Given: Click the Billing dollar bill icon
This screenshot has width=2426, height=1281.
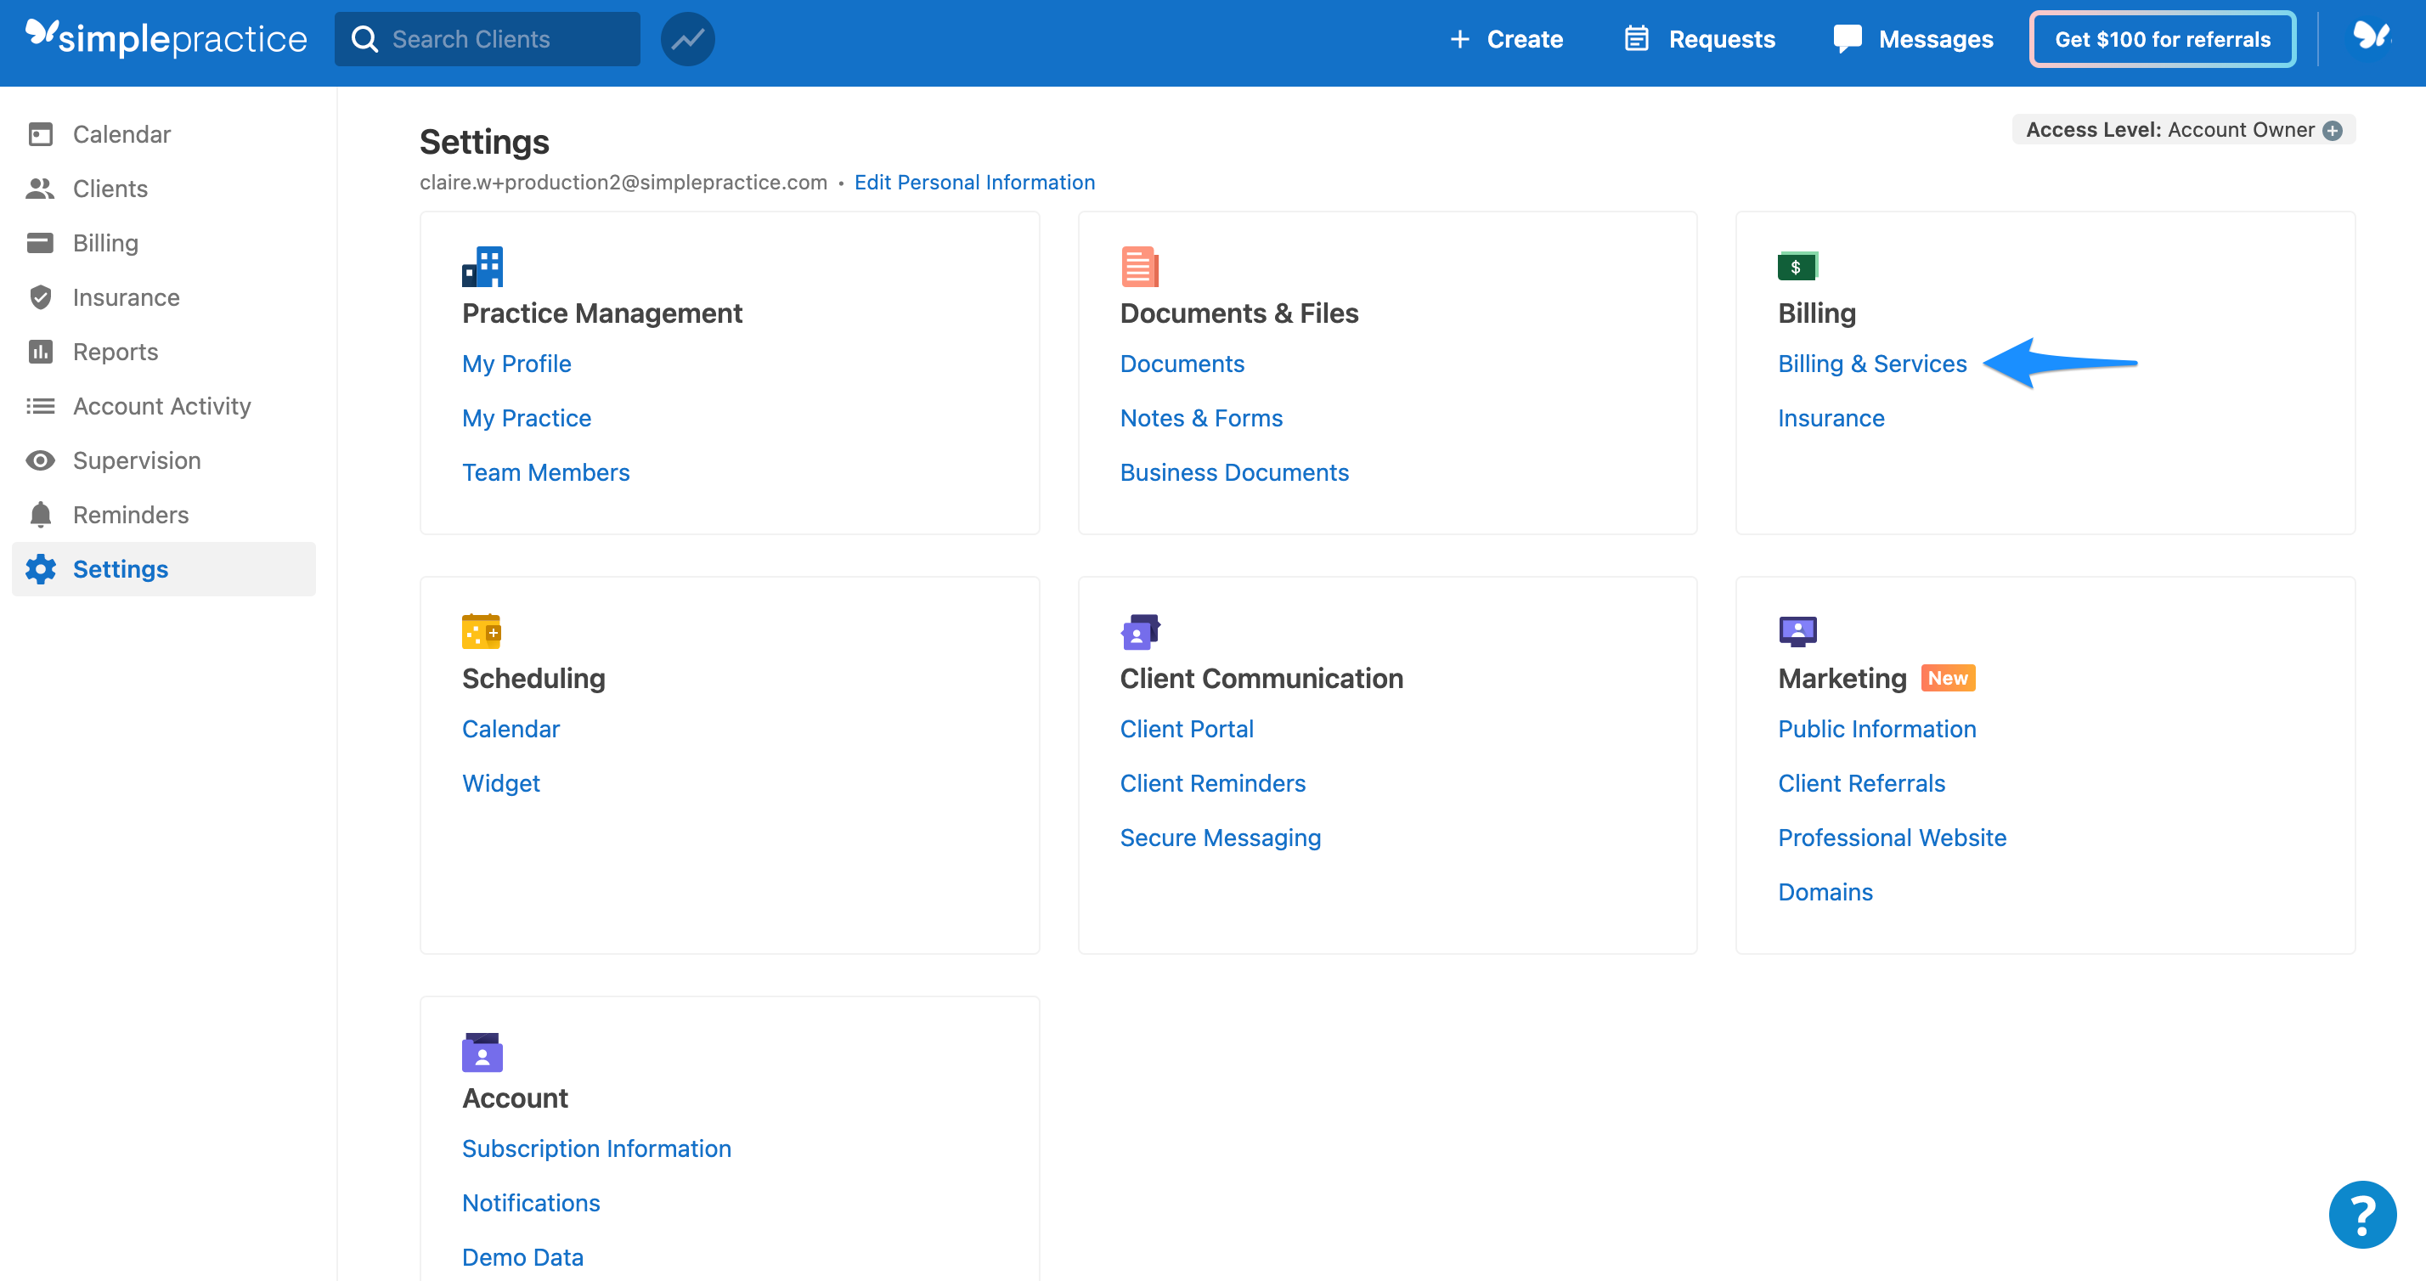Looking at the screenshot, I should coord(1797,267).
